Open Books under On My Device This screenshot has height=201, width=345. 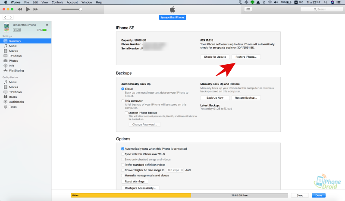tap(13, 97)
